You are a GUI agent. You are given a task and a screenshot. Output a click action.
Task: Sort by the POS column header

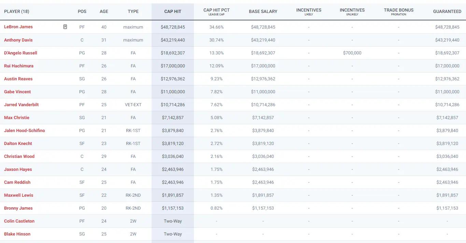[82, 12]
